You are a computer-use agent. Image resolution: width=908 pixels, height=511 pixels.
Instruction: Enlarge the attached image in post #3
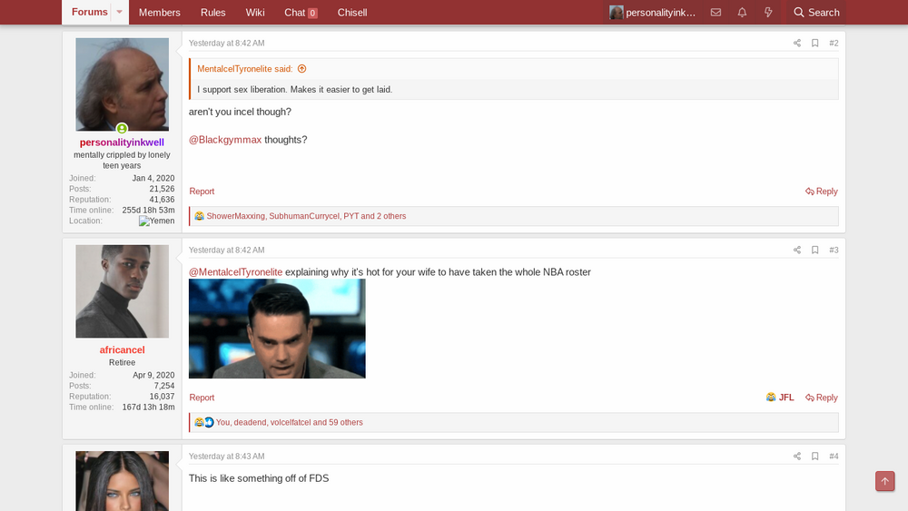pos(277,329)
